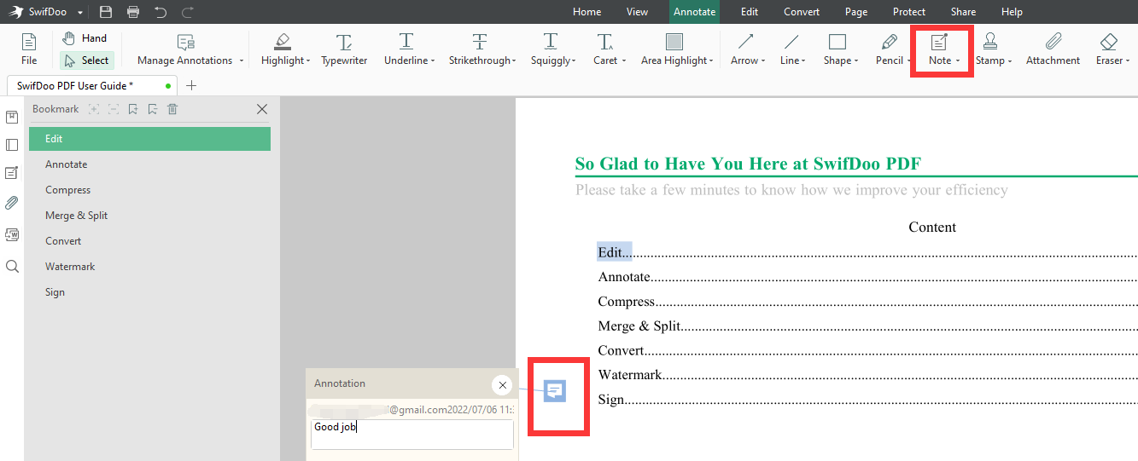Select the Stamp tool
Viewport: 1138px width, 461px height.
(x=990, y=49)
